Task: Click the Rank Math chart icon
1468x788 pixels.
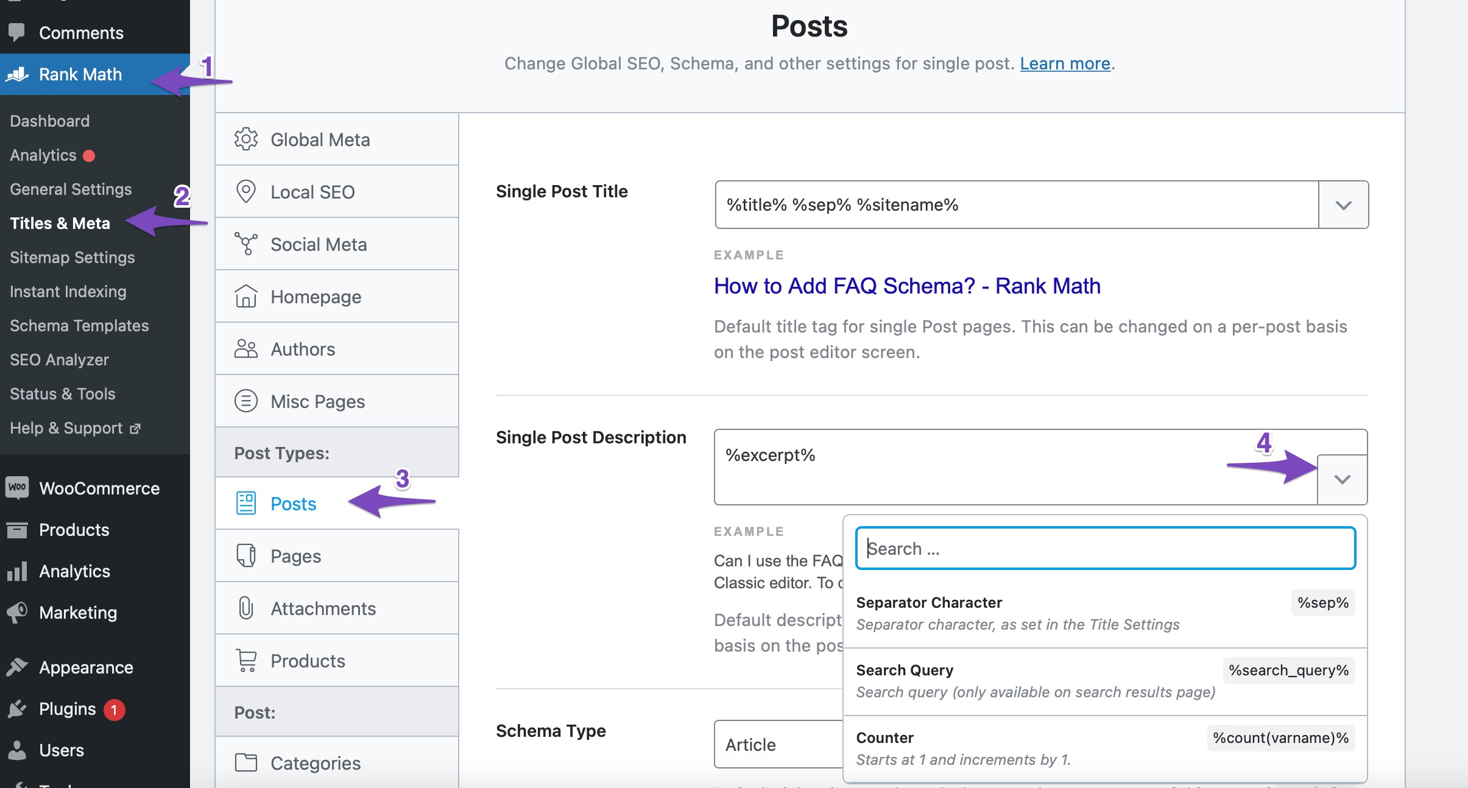Action: 17,74
